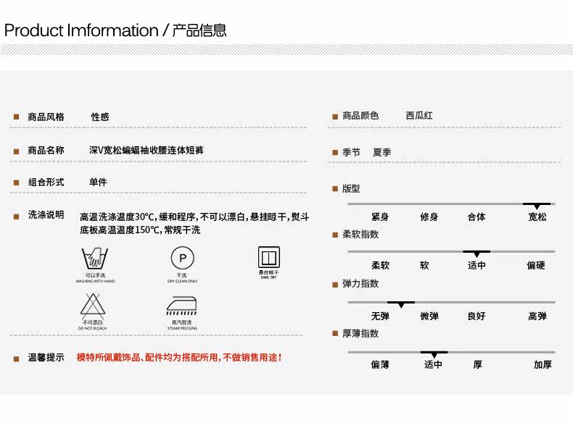Screen dimensions: 573x423
Task: Click the 夏季 season value
Action: pyautogui.click(x=382, y=152)
